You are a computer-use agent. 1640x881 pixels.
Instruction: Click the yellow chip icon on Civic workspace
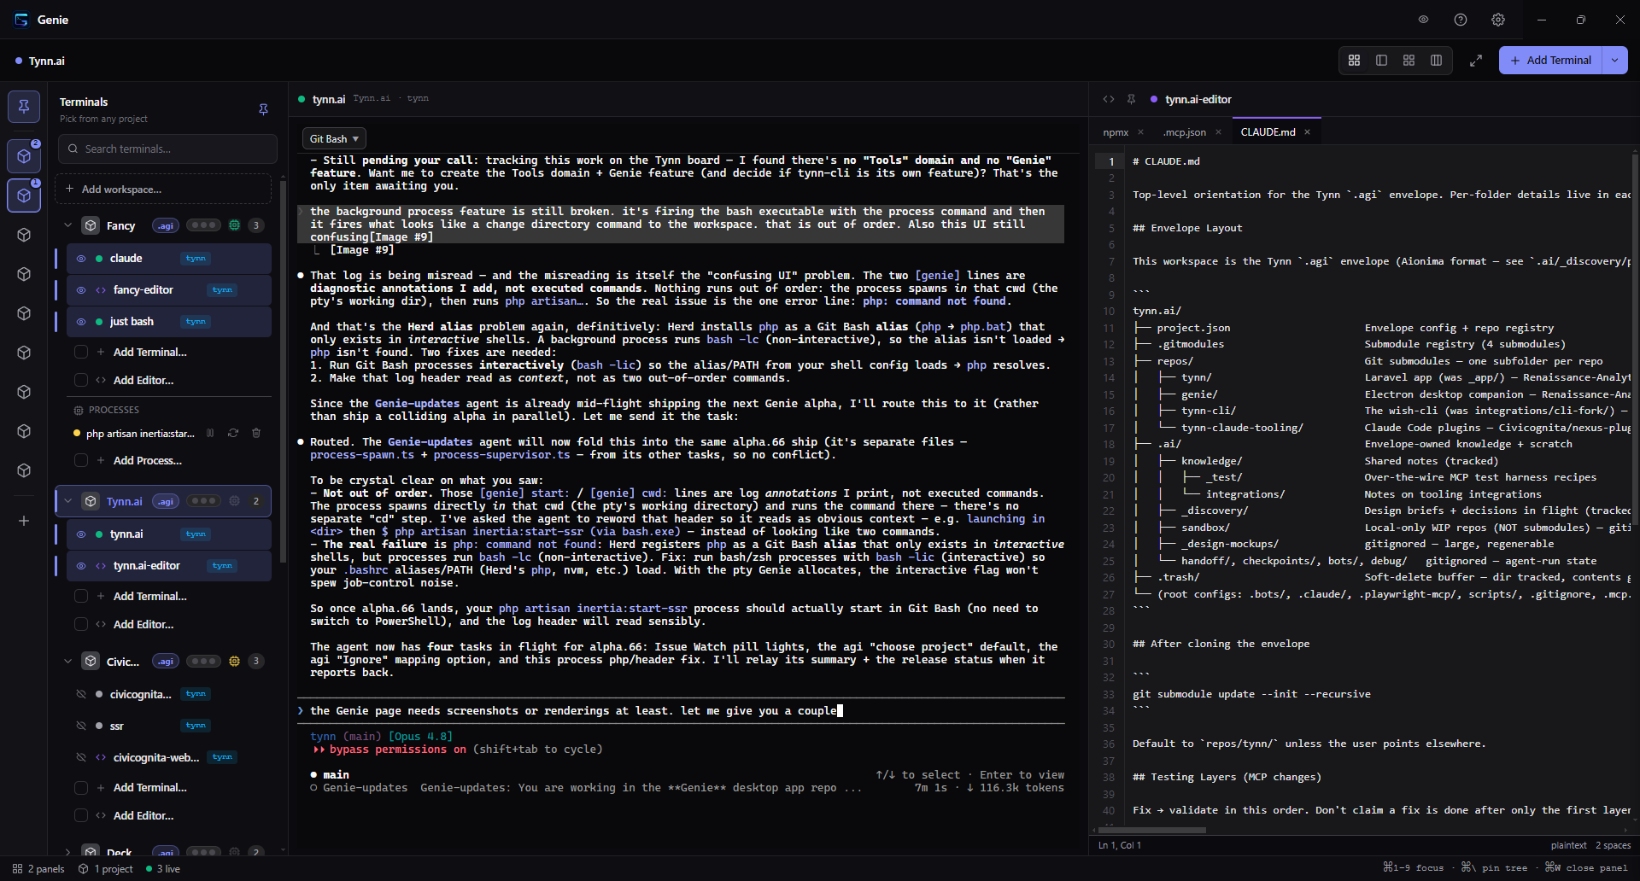tap(234, 661)
